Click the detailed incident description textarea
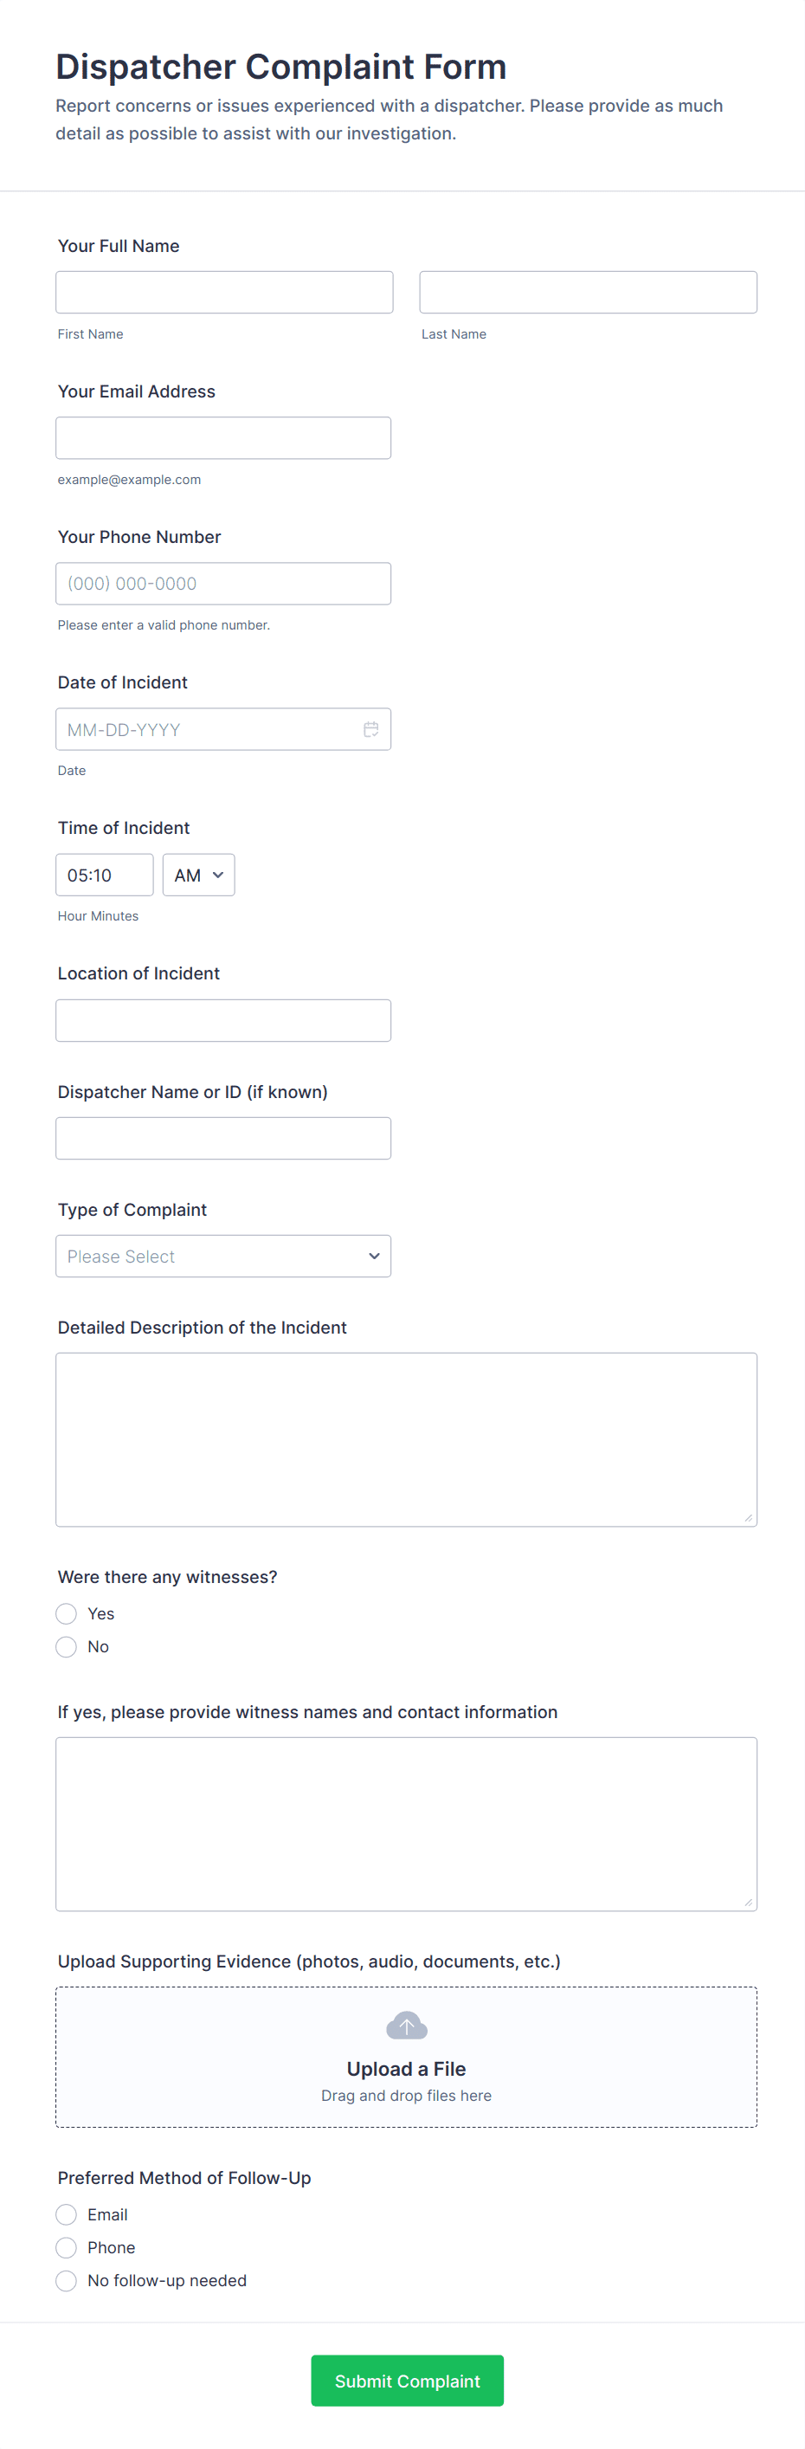Viewport: 805px width, 2449px height. (407, 1439)
